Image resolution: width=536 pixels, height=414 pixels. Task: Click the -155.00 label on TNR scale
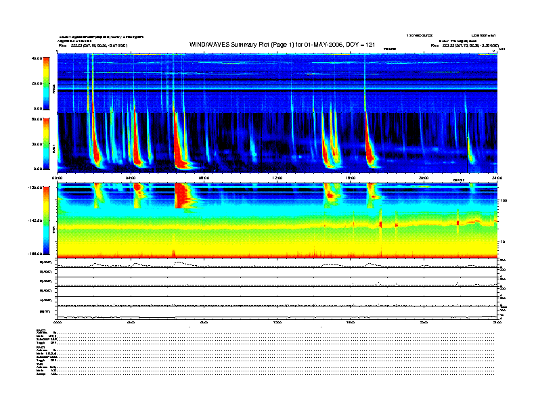(35, 254)
